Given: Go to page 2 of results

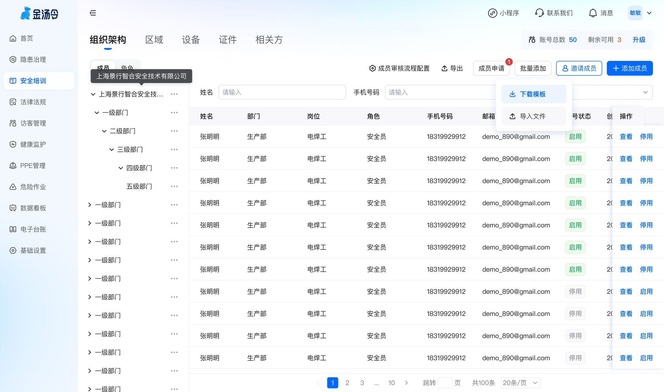Looking at the screenshot, I should 347,383.
